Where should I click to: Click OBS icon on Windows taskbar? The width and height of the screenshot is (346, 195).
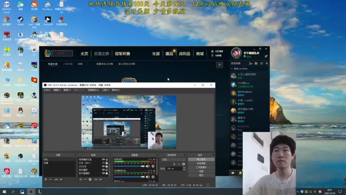click(x=31, y=192)
